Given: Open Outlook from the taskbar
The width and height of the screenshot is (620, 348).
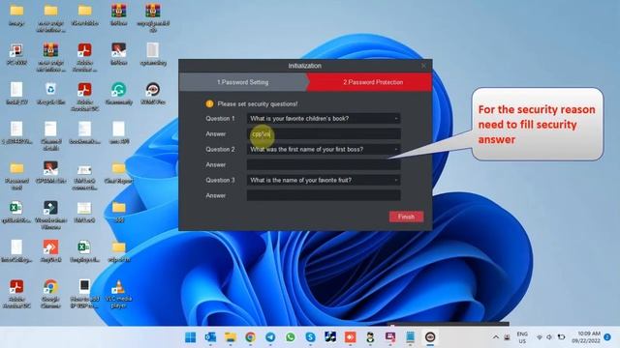Looking at the screenshot, I should pos(210,337).
